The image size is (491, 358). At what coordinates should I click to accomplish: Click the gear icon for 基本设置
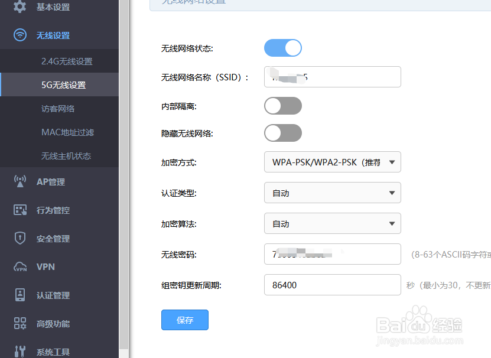coord(19,6)
